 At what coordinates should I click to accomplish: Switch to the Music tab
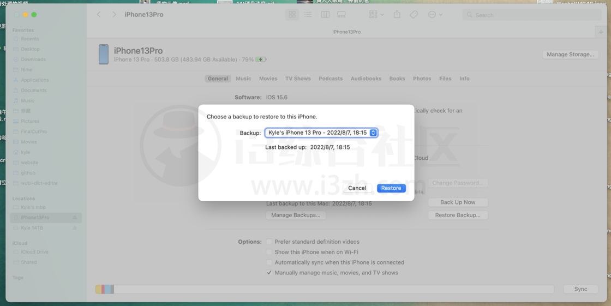pyautogui.click(x=243, y=79)
